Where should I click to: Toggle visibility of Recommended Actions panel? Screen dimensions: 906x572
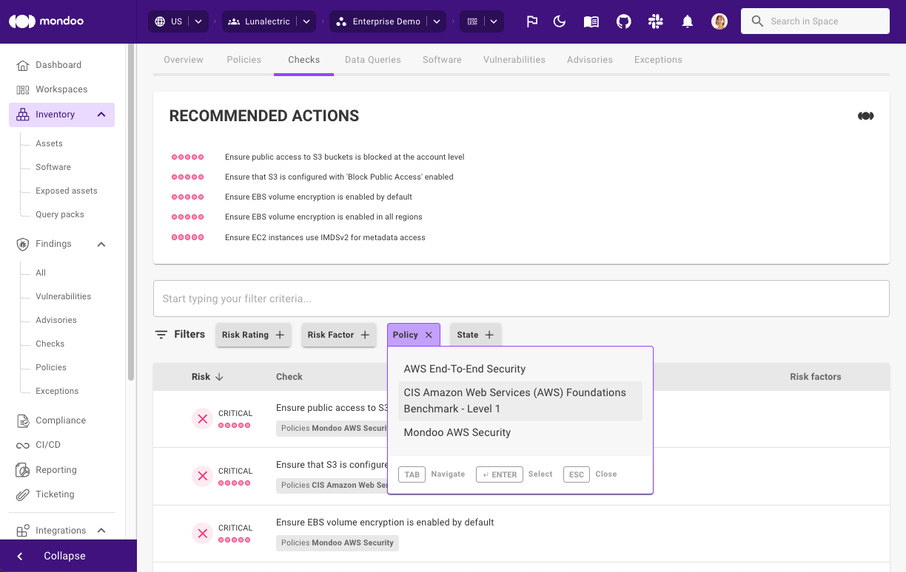click(x=865, y=115)
